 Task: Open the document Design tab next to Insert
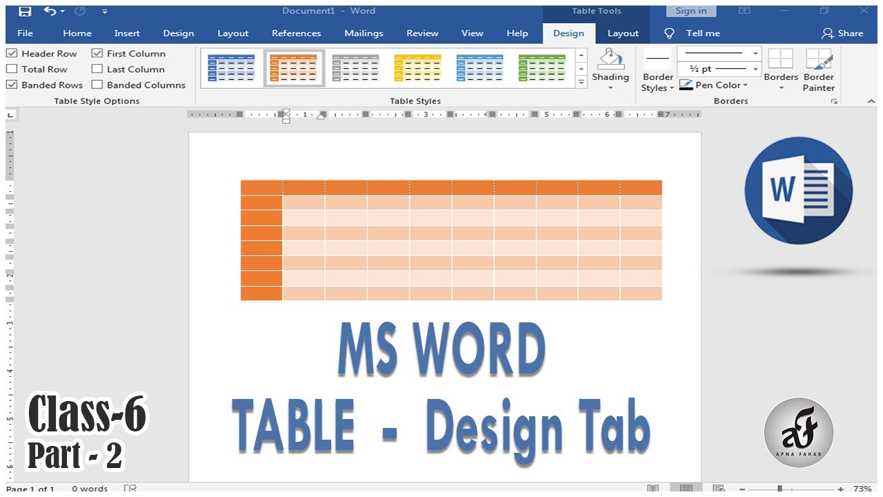179,33
